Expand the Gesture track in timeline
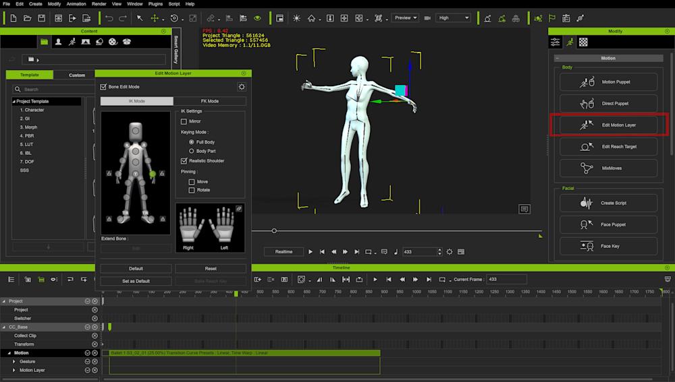The height and width of the screenshot is (382, 675). (x=14, y=362)
